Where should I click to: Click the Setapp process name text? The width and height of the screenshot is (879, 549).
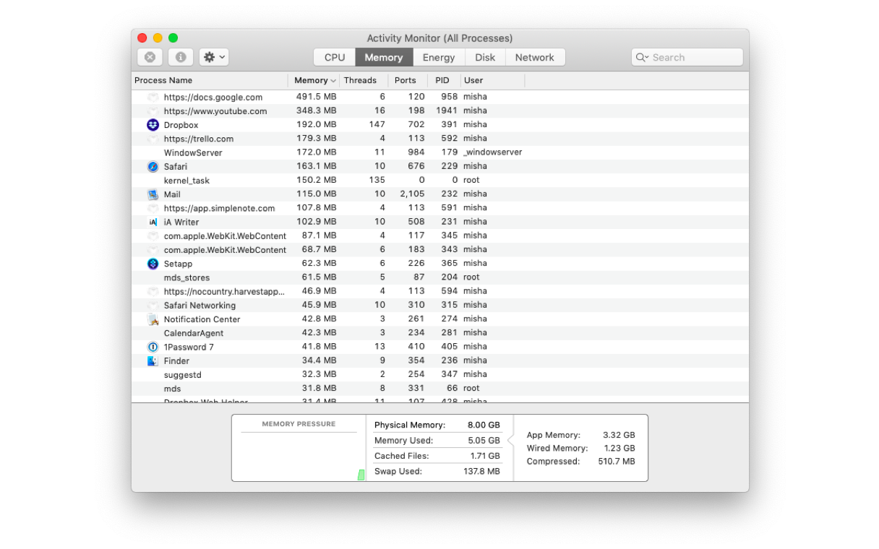(178, 264)
